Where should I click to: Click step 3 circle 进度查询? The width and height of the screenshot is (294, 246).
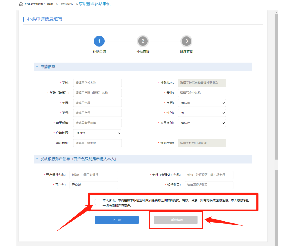pyautogui.click(x=186, y=41)
